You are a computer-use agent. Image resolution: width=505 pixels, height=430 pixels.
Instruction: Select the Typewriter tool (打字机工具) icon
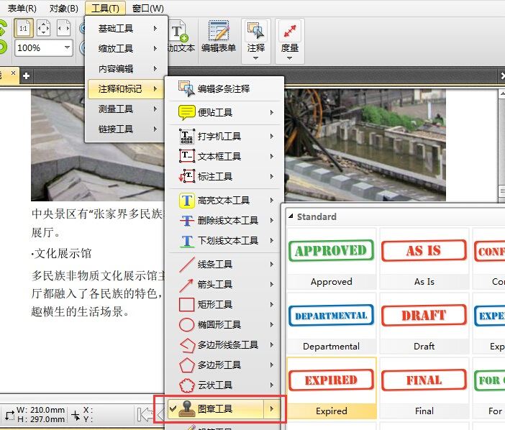pos(187,136)
